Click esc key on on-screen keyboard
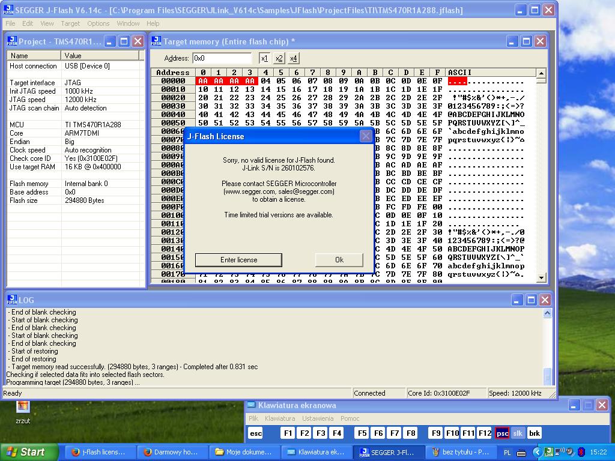Image resolution: width=615 pixels, height=461 pixels. 256,433
